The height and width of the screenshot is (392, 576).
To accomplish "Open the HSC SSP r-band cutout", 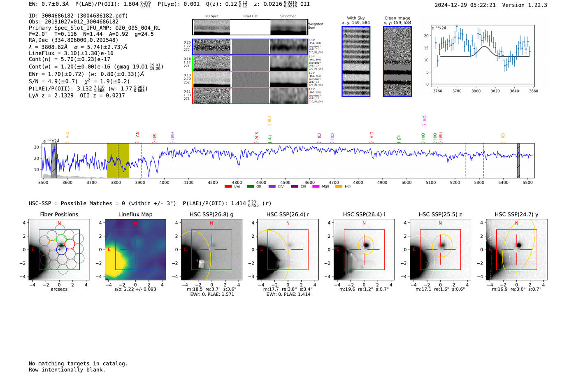I will (288, 250).
